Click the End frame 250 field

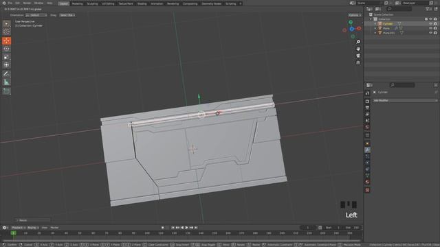353,228
